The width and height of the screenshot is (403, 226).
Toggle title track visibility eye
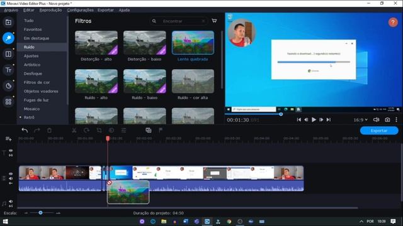[x=11, y=151]
